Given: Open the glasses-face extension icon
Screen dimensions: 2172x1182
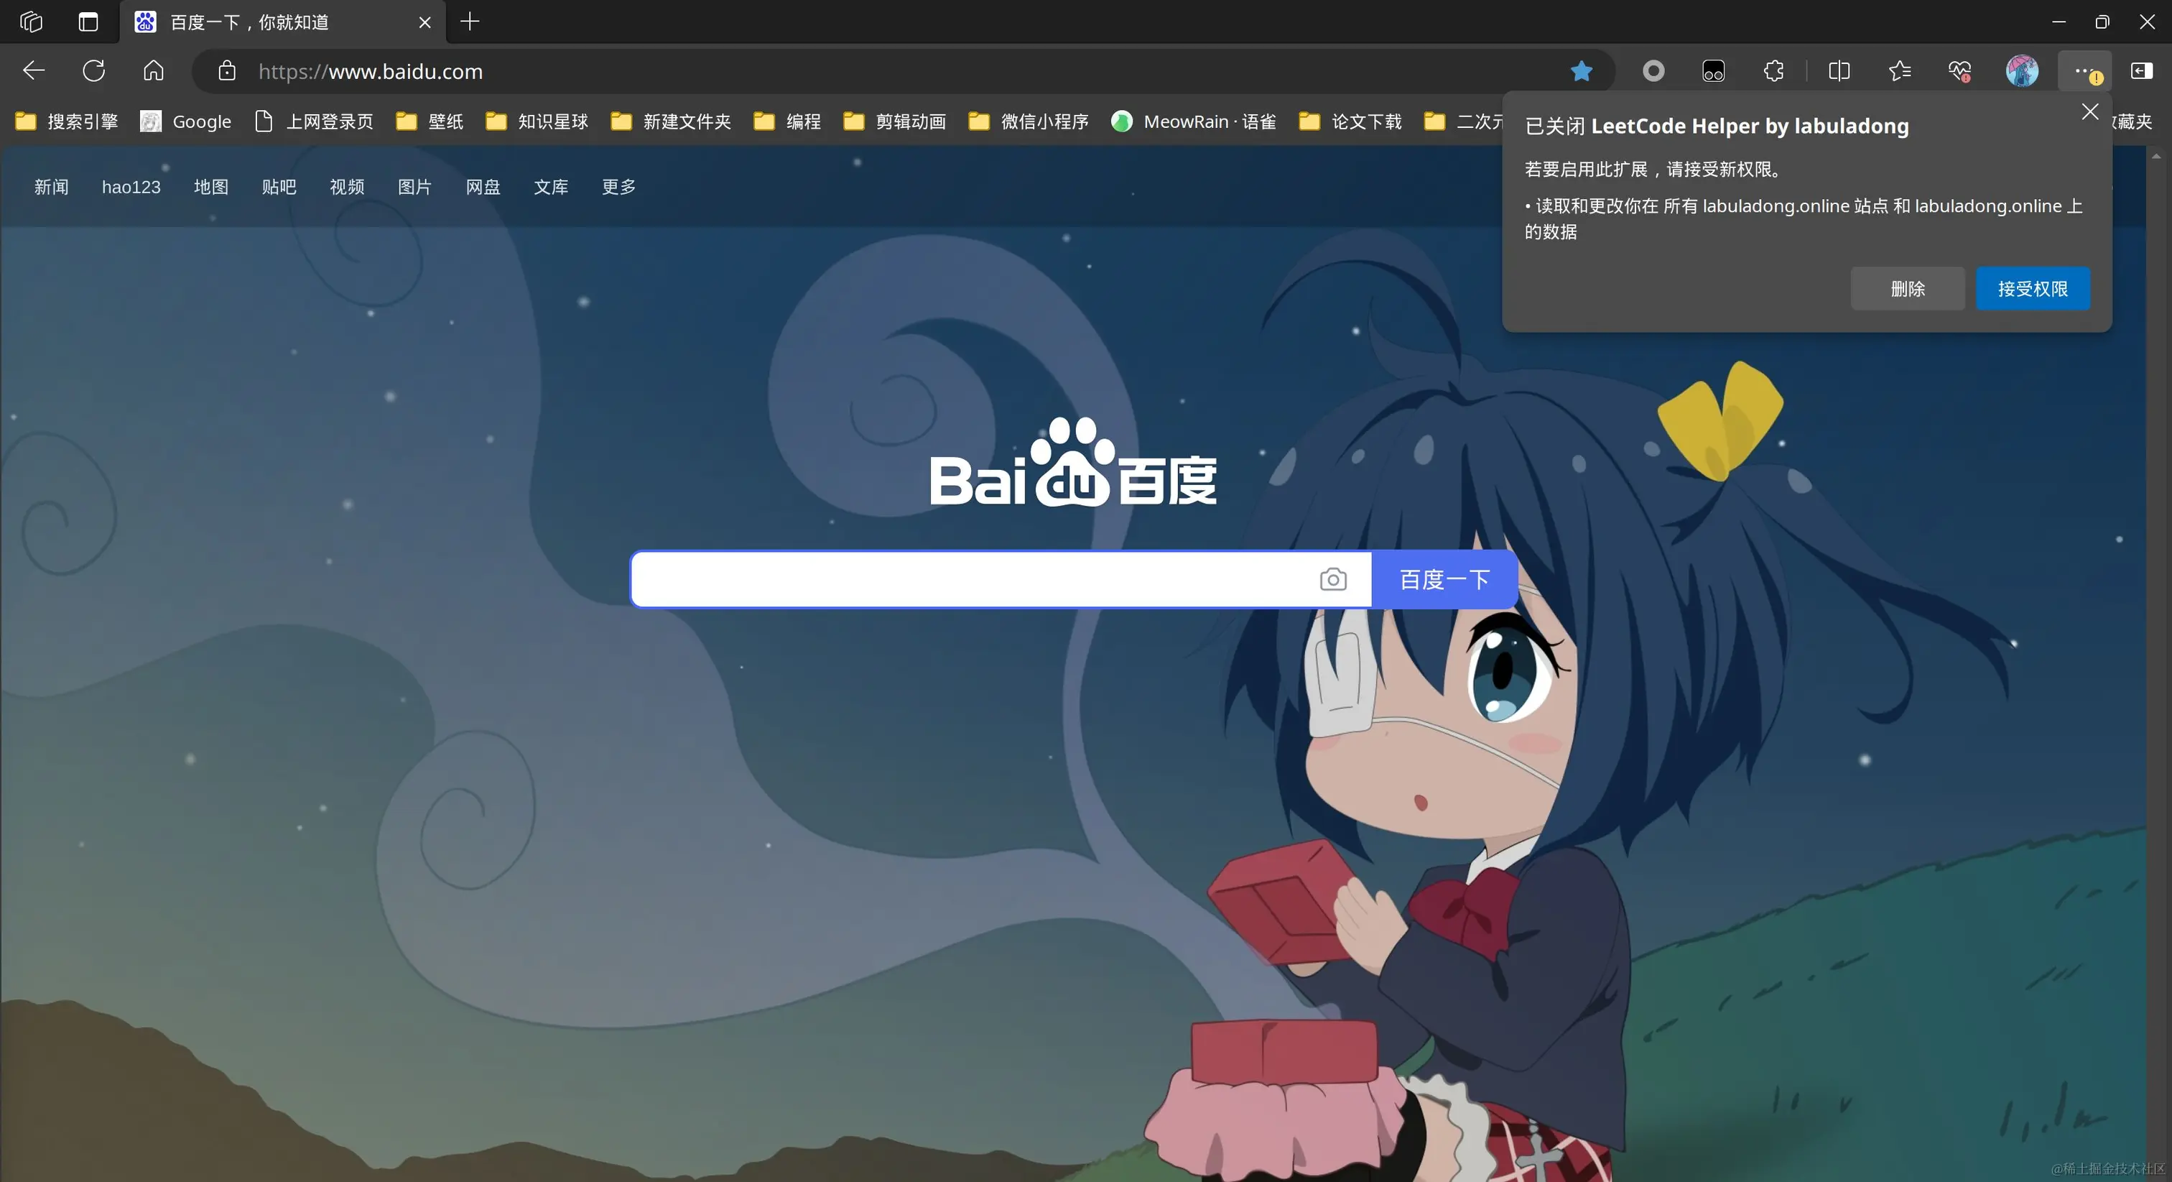Looking at the screenshot, I should [x=1713, y=71].
